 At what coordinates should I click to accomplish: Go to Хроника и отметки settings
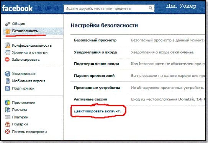pos(30,52)
